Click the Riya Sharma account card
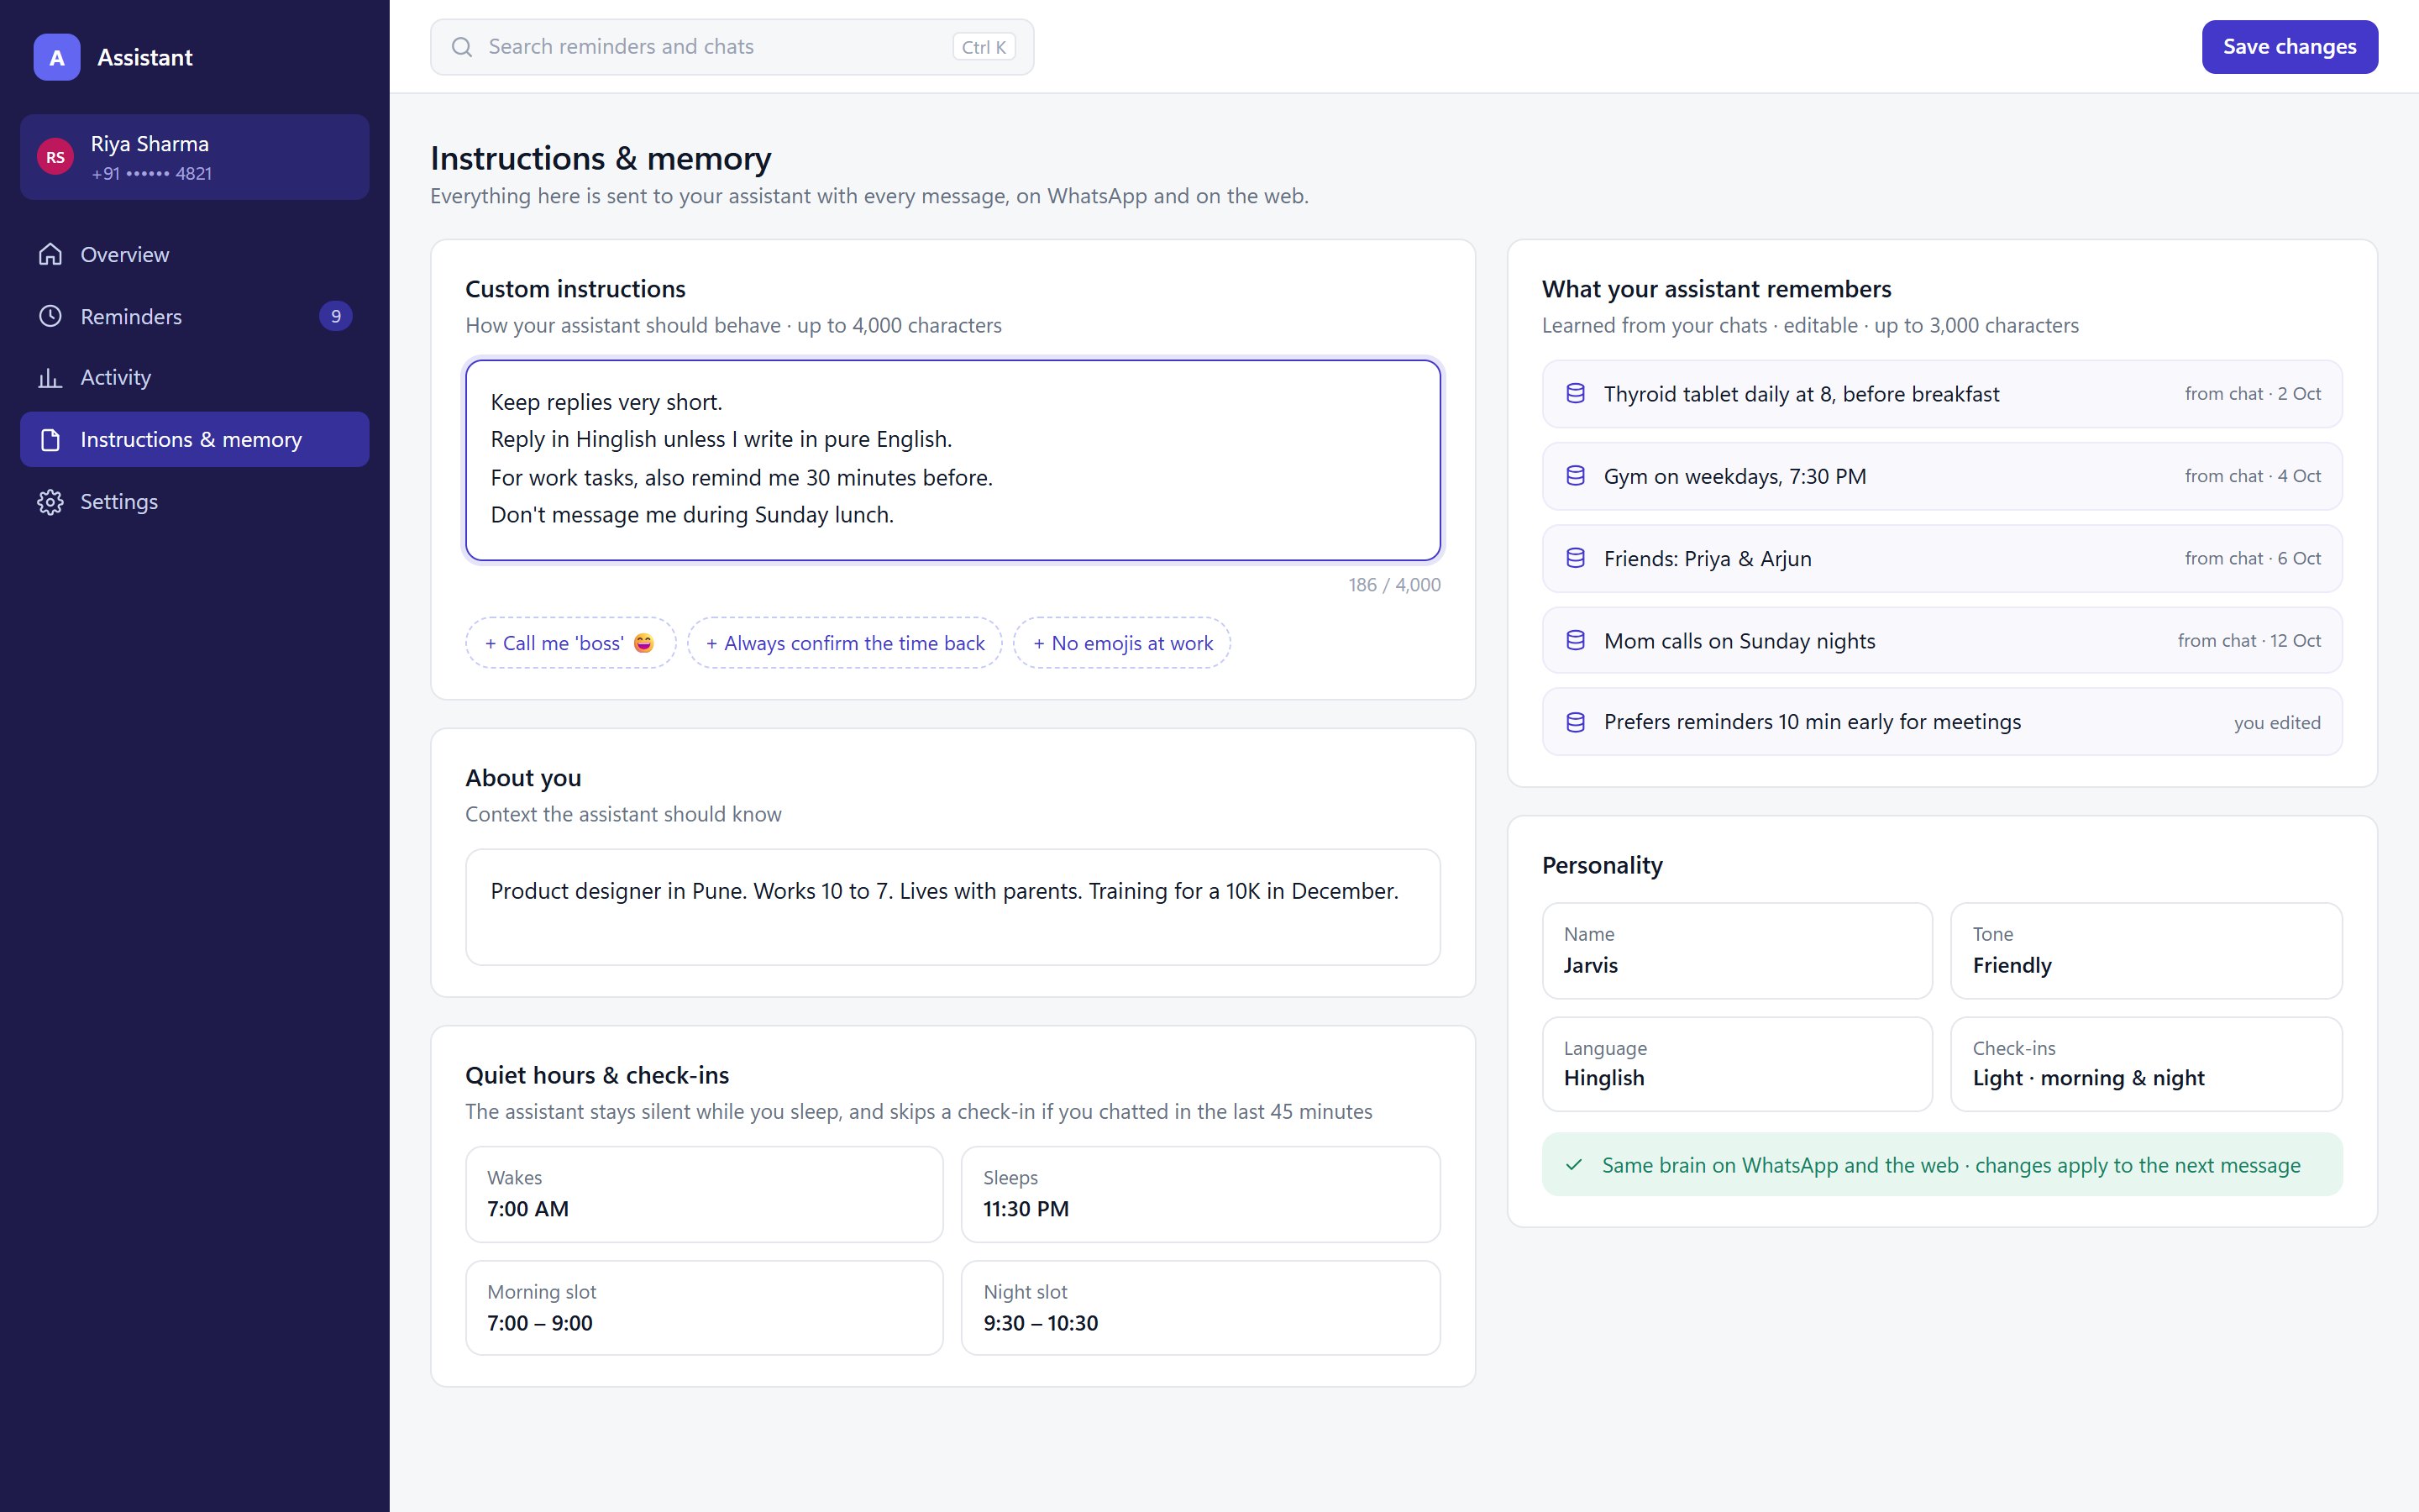 coord(195,157)
